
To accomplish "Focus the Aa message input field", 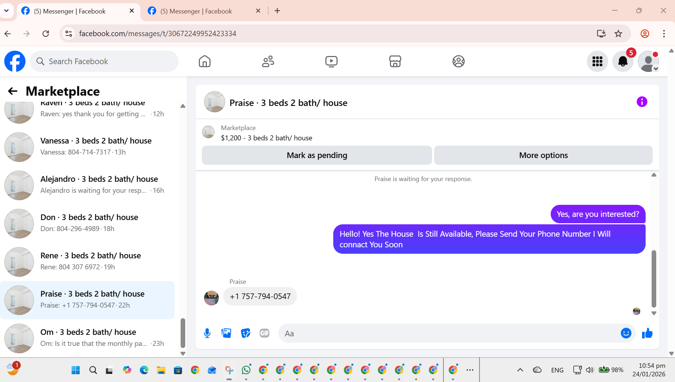I will [450, 333].
